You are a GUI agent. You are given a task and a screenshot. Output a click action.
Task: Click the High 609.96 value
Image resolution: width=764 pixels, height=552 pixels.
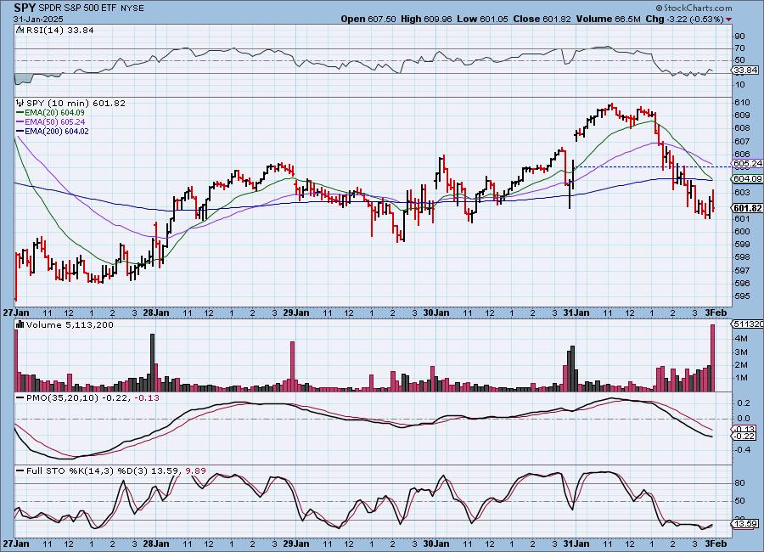426,19
